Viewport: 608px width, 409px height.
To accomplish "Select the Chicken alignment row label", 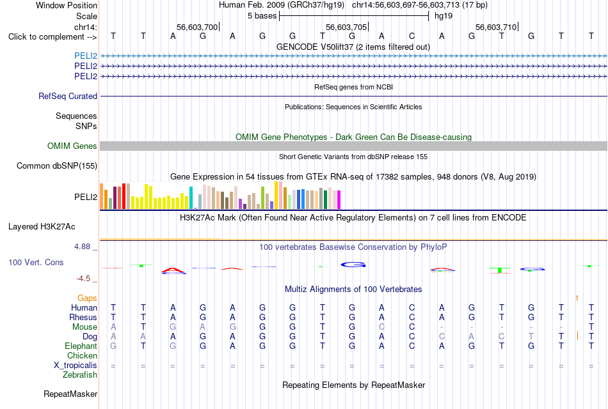I will click(82, 355).
